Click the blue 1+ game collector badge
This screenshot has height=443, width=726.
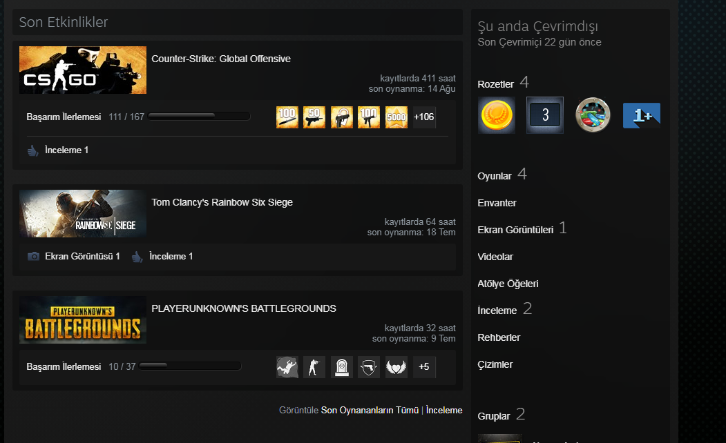click(641, 115)
